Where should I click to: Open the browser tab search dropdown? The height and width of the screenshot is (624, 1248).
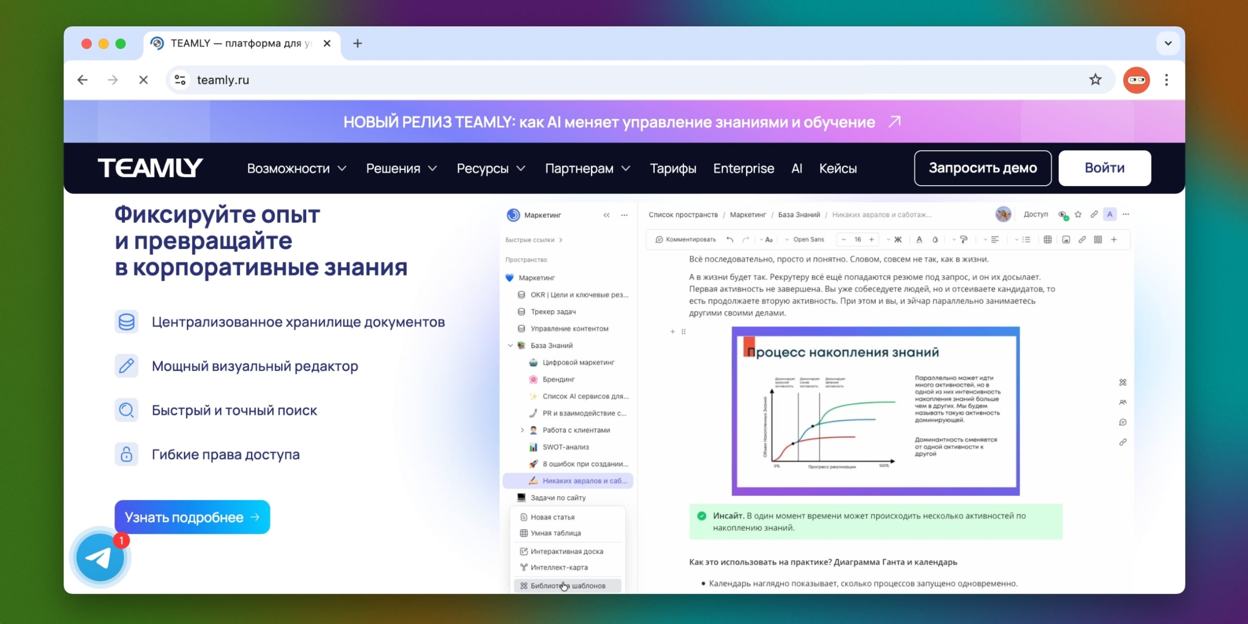click(x=1168, y=43)
